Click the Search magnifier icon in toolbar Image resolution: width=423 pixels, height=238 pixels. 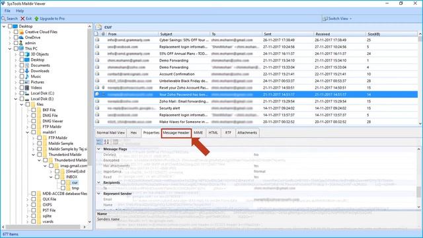coord(3,19)
